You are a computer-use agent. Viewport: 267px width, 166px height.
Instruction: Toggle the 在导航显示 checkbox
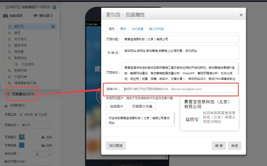point(6,106)
